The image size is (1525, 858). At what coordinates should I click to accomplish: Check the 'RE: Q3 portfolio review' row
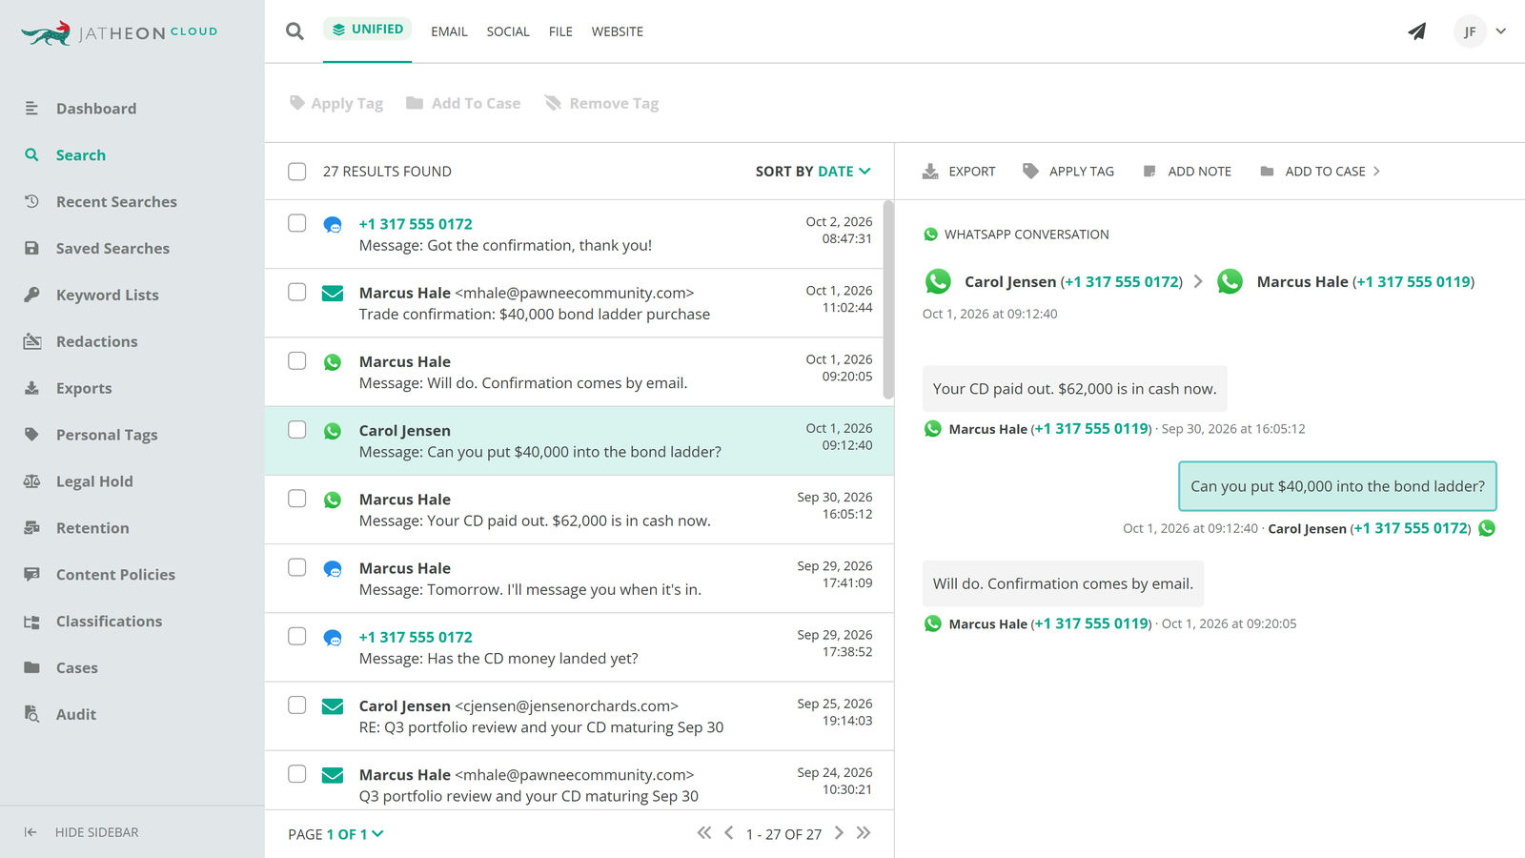[x=297, y=705]
